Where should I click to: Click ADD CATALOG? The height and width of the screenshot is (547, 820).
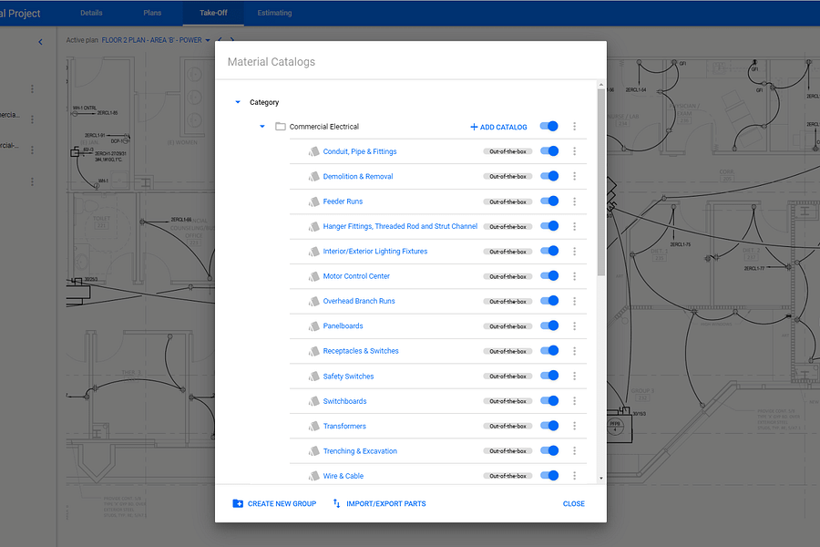click(497, 127)
